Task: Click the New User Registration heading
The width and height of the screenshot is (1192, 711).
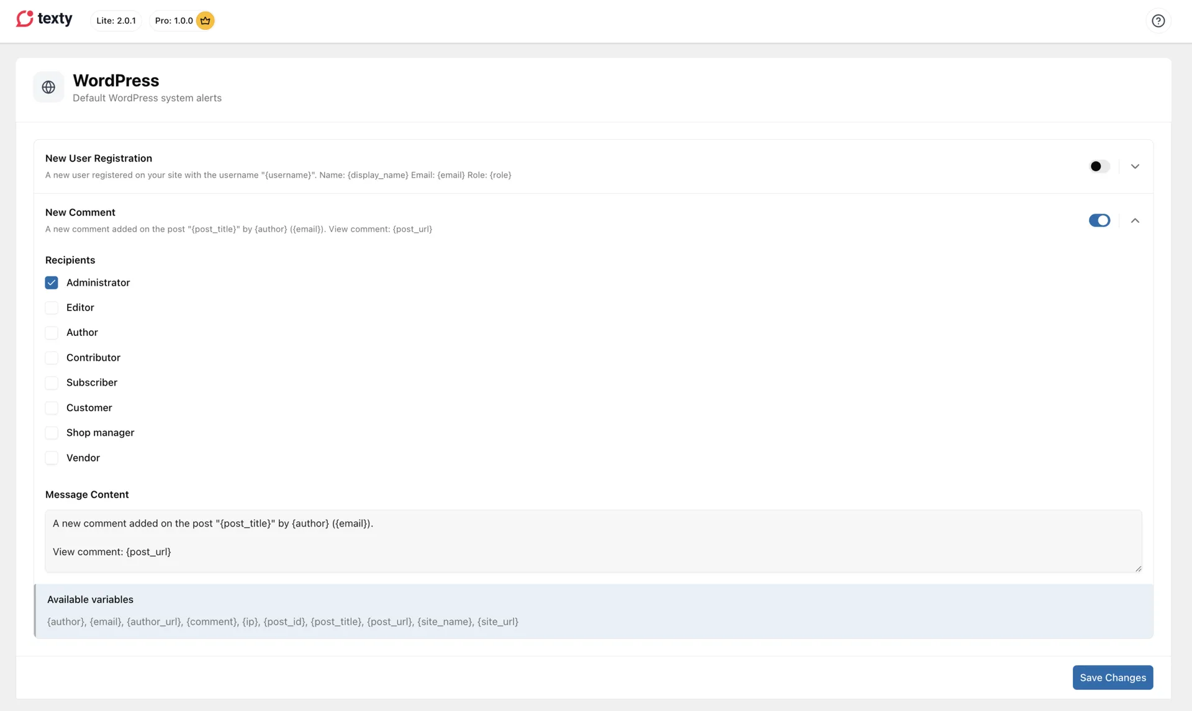Action: [99, 158]
